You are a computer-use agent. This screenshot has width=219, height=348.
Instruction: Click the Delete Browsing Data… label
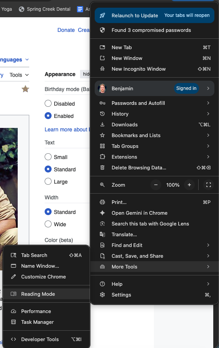pyautogui.click(x=139, y=167)
